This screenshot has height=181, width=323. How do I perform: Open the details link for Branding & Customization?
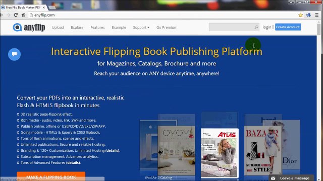112,150
